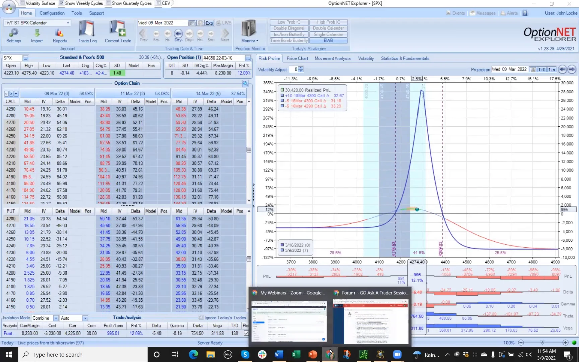Enable the Volatility Surface checkbox
The image size is (579, 362).
[x=22, y=3]
